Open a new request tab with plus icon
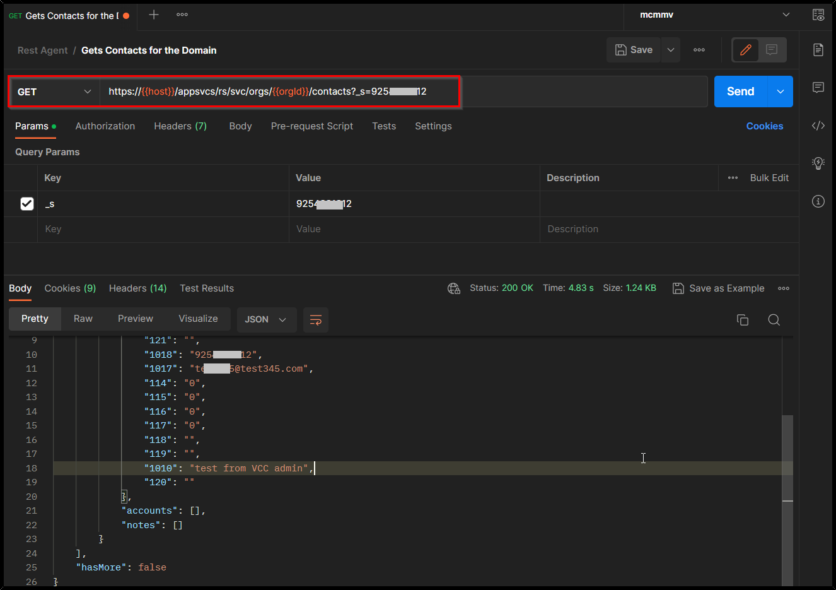The image size is (836, 590). 154,15
